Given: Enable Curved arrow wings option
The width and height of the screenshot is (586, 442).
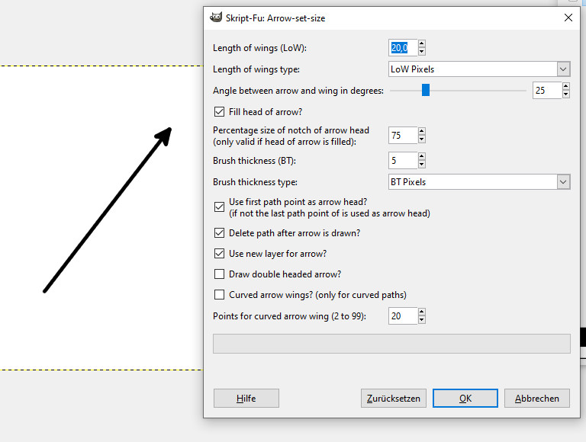Looking at the screenshot, I should coord(220,295).
